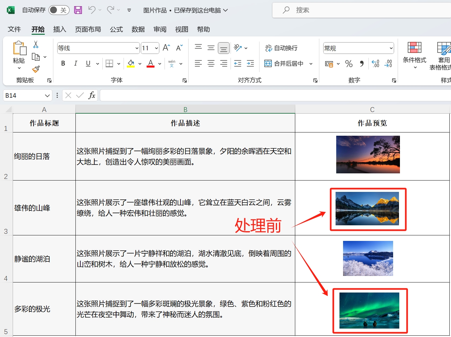
Task: Click the red font color swatch
Action: (x=150, y=66)
